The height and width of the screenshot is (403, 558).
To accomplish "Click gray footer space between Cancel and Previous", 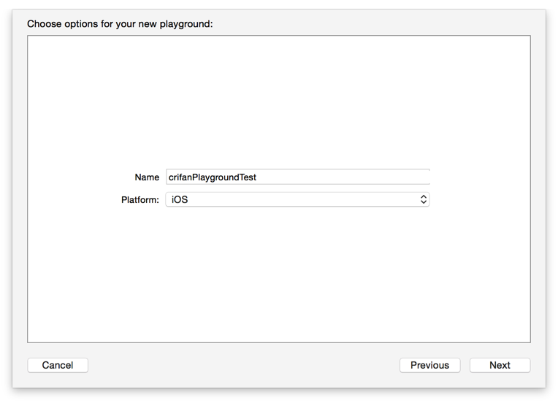I will click(241, 365).
